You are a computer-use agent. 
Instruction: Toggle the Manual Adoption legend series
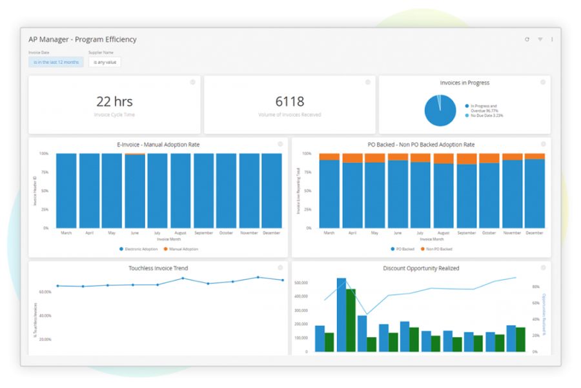[181, 249]
